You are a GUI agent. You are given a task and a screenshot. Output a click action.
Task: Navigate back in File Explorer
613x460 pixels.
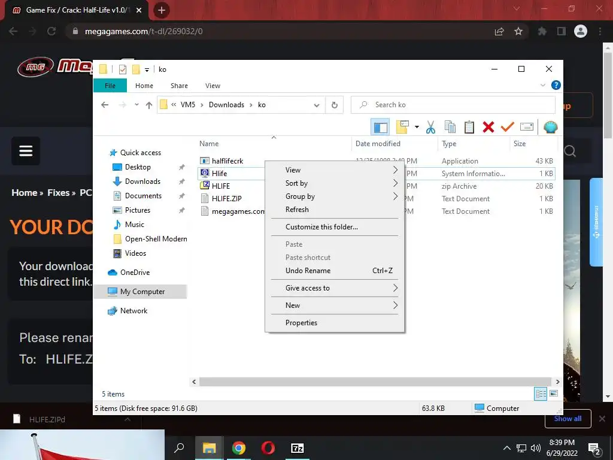coord(105,105)
